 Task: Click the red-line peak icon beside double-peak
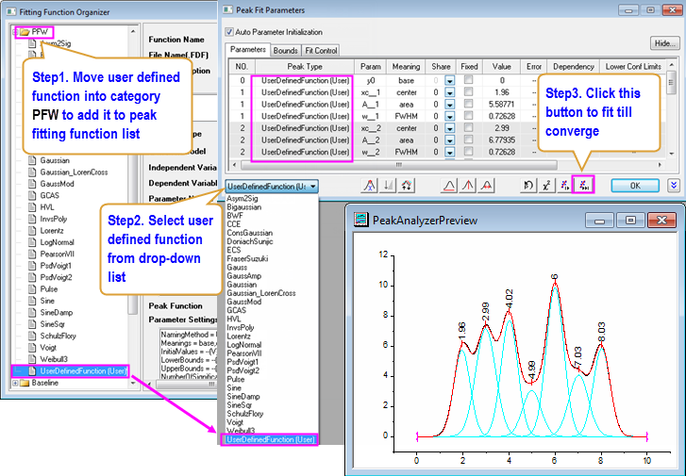click(x=484, y=187)
